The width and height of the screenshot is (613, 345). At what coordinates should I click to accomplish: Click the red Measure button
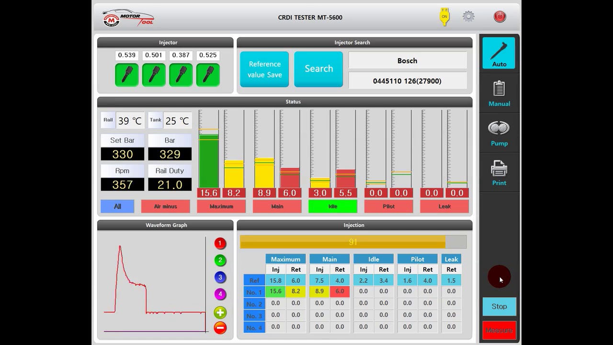pos(499,330)
